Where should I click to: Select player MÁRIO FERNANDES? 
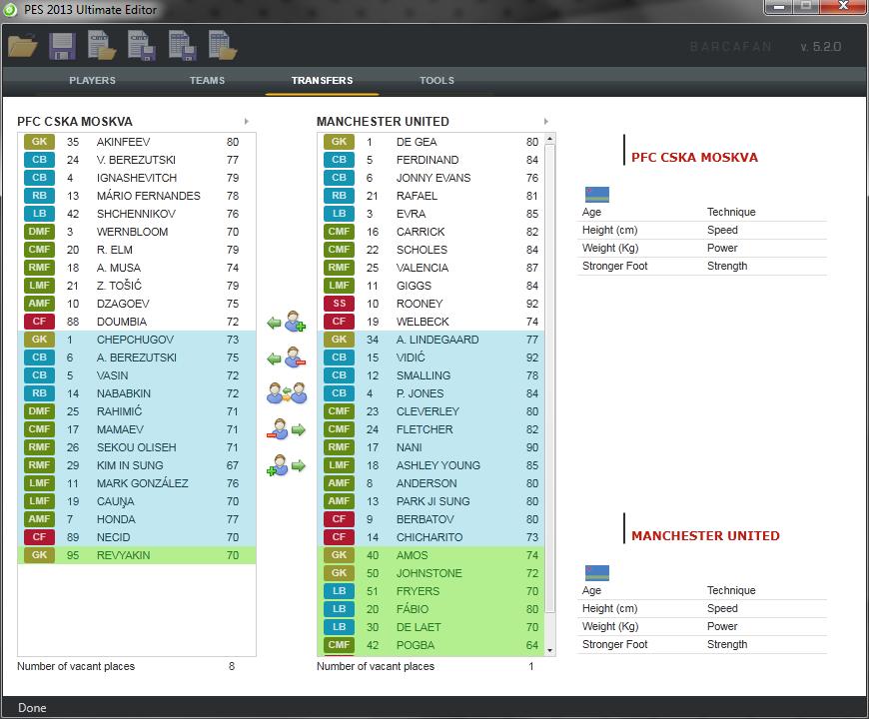click(x=136, y=196)
